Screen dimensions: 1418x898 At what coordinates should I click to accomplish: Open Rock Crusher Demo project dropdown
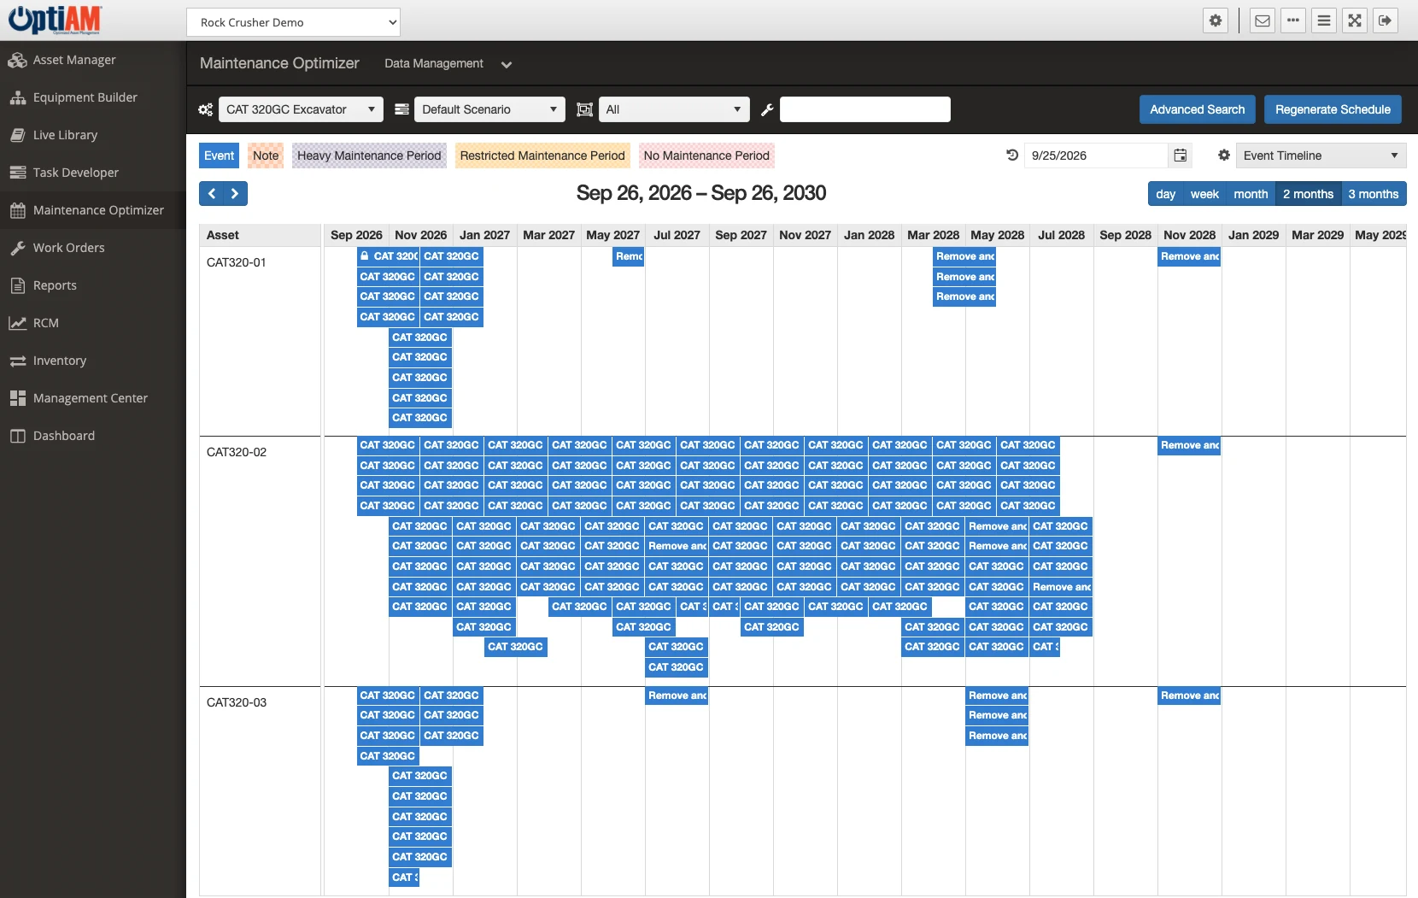293,22
